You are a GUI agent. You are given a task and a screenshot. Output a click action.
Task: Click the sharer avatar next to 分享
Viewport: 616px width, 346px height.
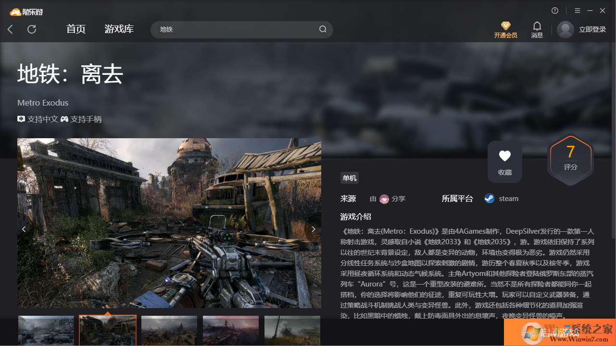[384, 198]
